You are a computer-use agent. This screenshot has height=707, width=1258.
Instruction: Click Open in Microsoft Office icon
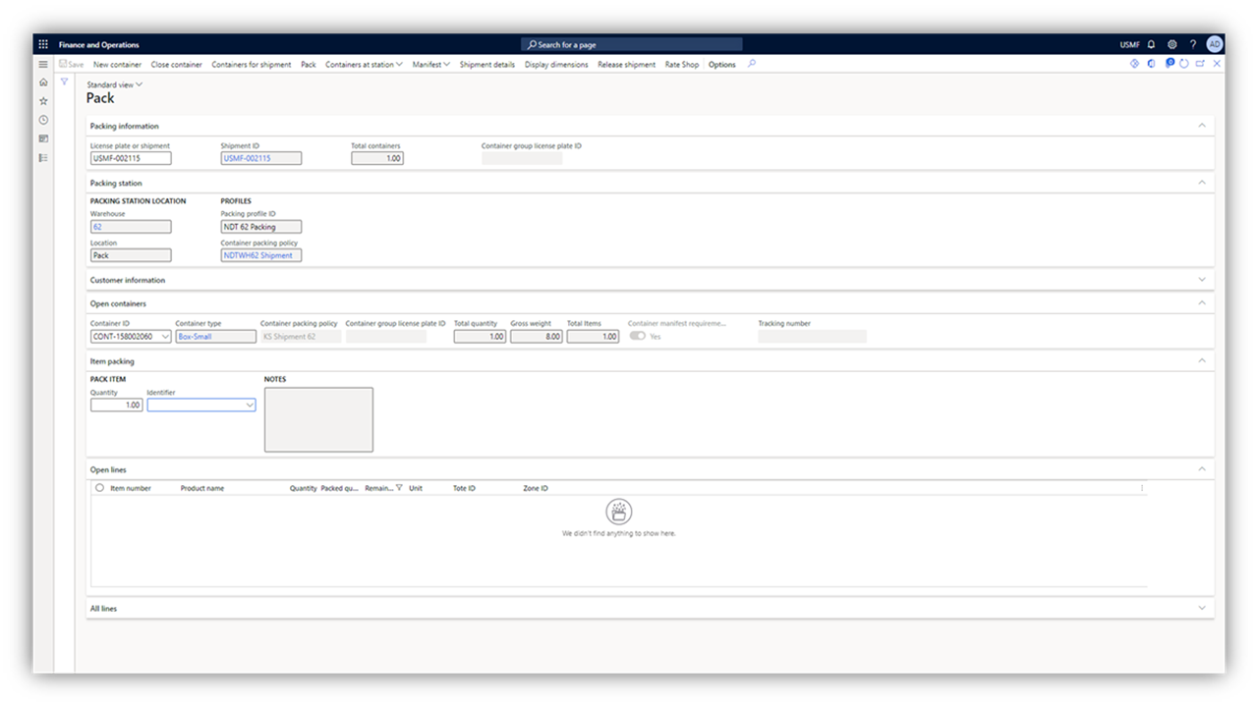pos(1151,64)
